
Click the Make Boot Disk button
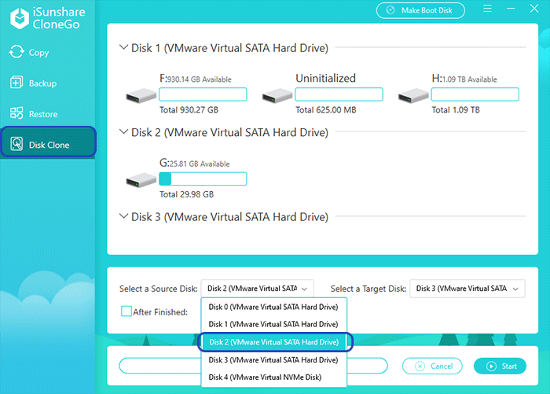click(x=420, y=10)
